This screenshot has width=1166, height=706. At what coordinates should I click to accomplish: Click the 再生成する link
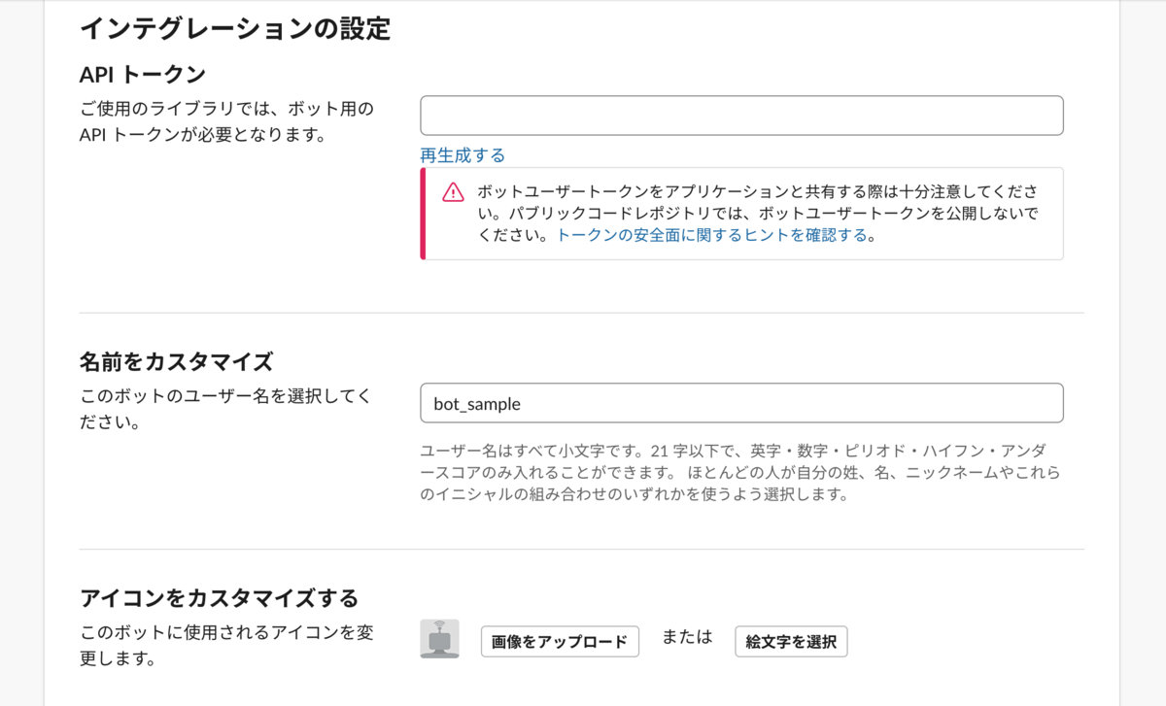463,155
